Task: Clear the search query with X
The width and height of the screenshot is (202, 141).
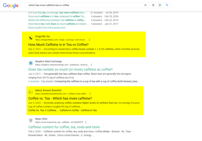Action: (145, 5)
